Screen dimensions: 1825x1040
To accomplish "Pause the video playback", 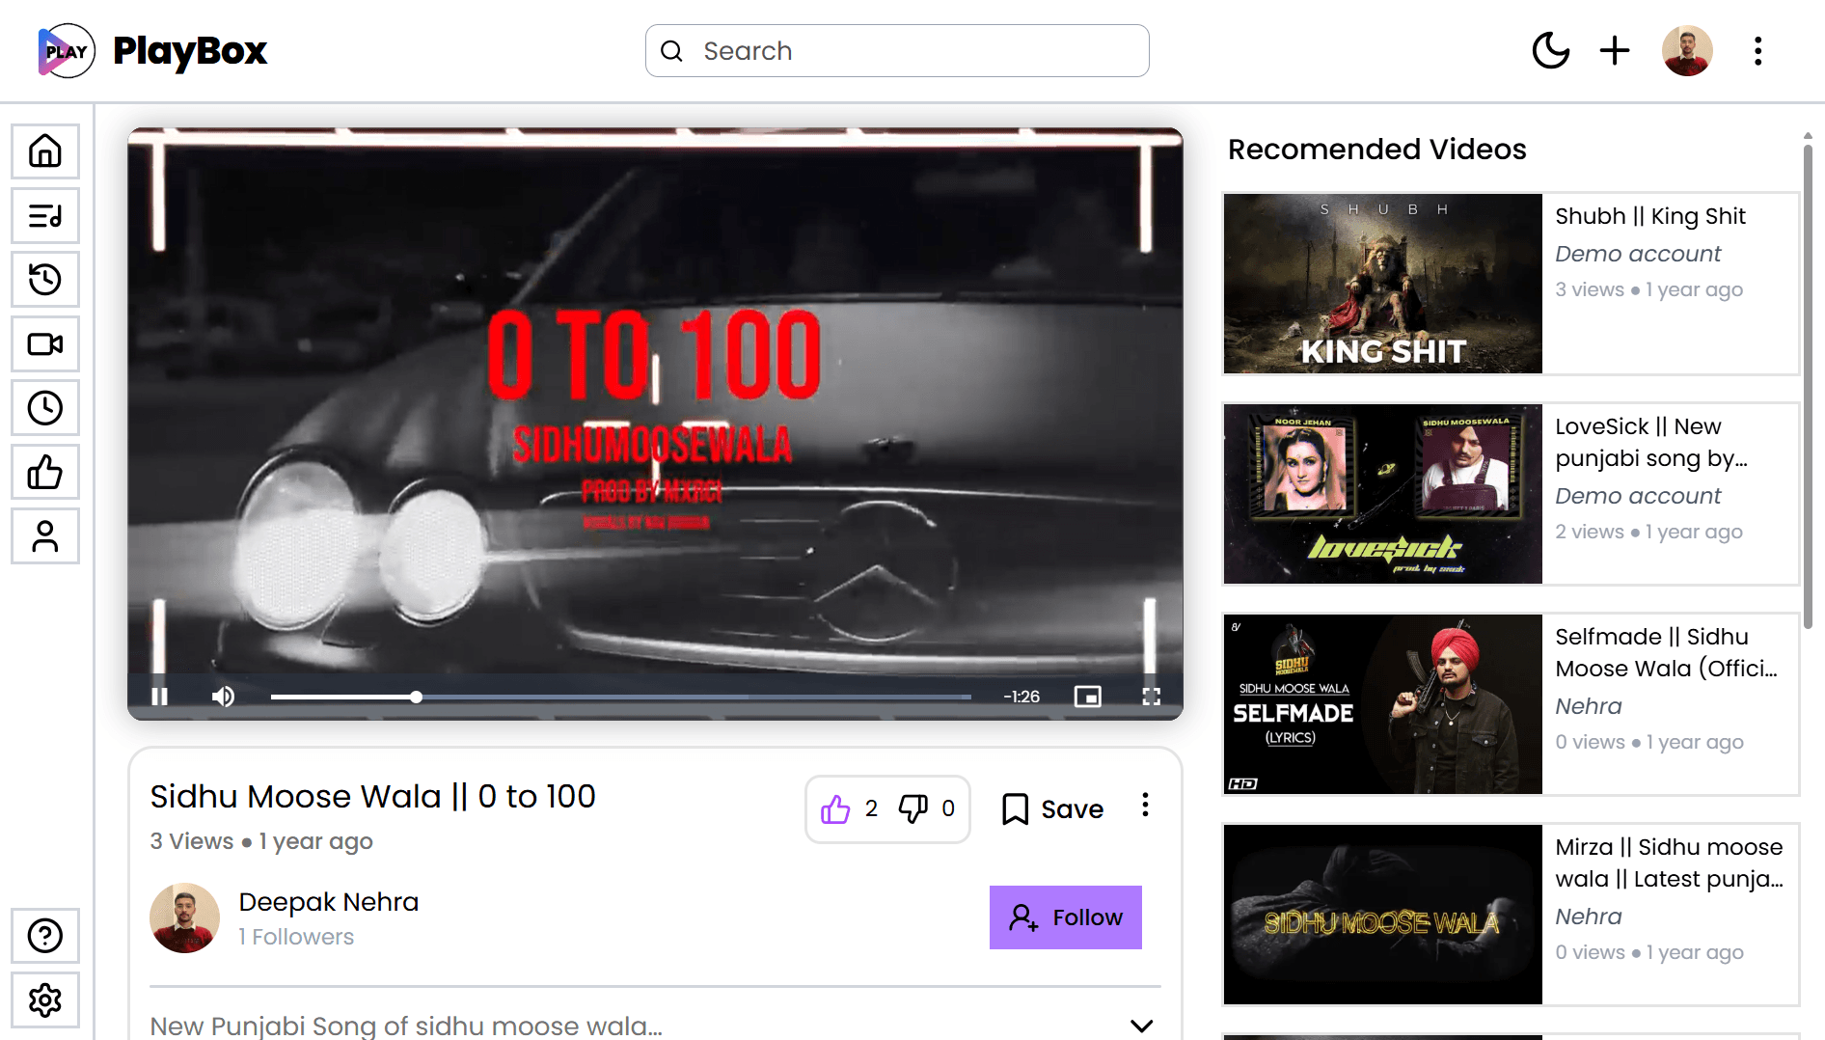I will [160, 697].
